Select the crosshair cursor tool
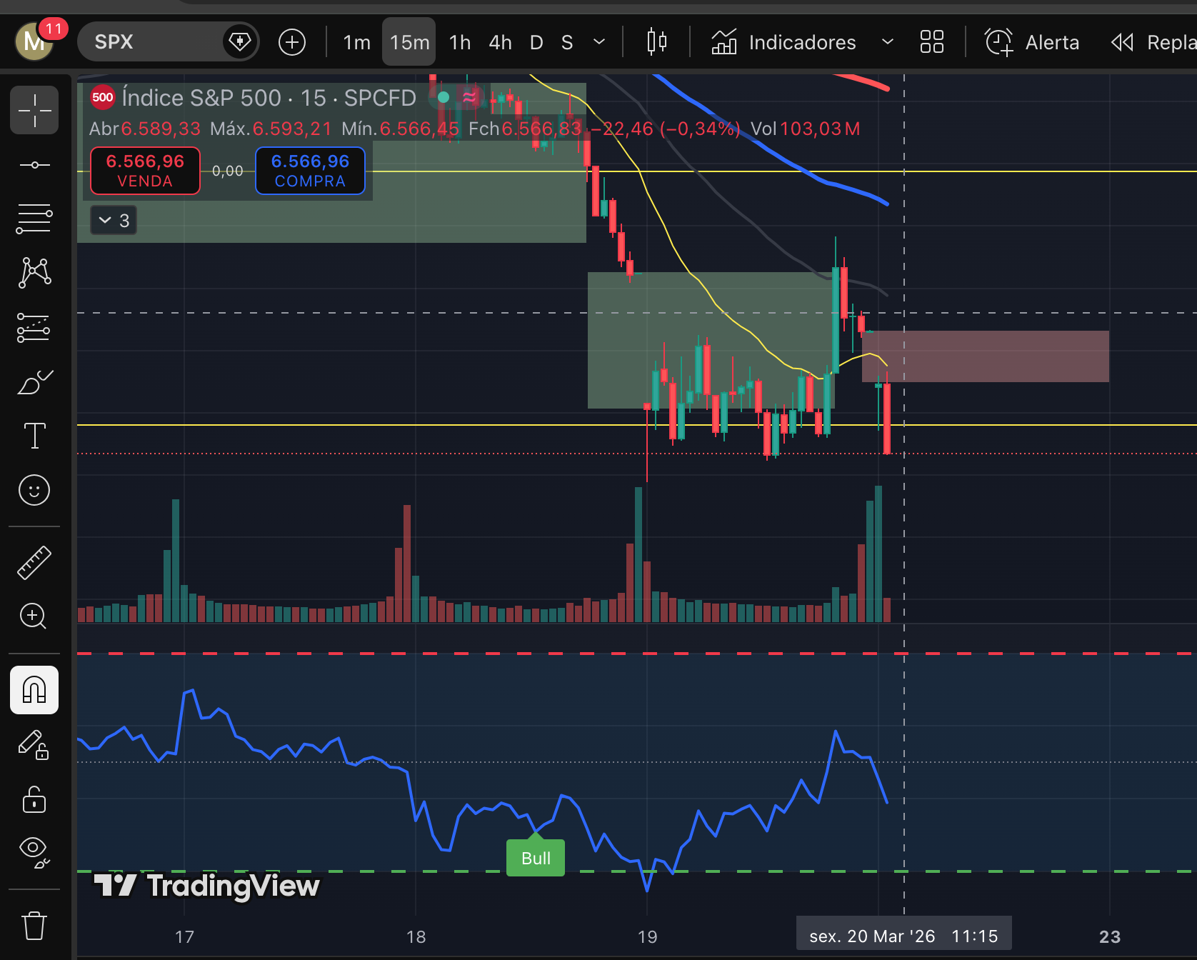Image resolution: width=1197 pixels, height=960 pixels. pos(34,111)
